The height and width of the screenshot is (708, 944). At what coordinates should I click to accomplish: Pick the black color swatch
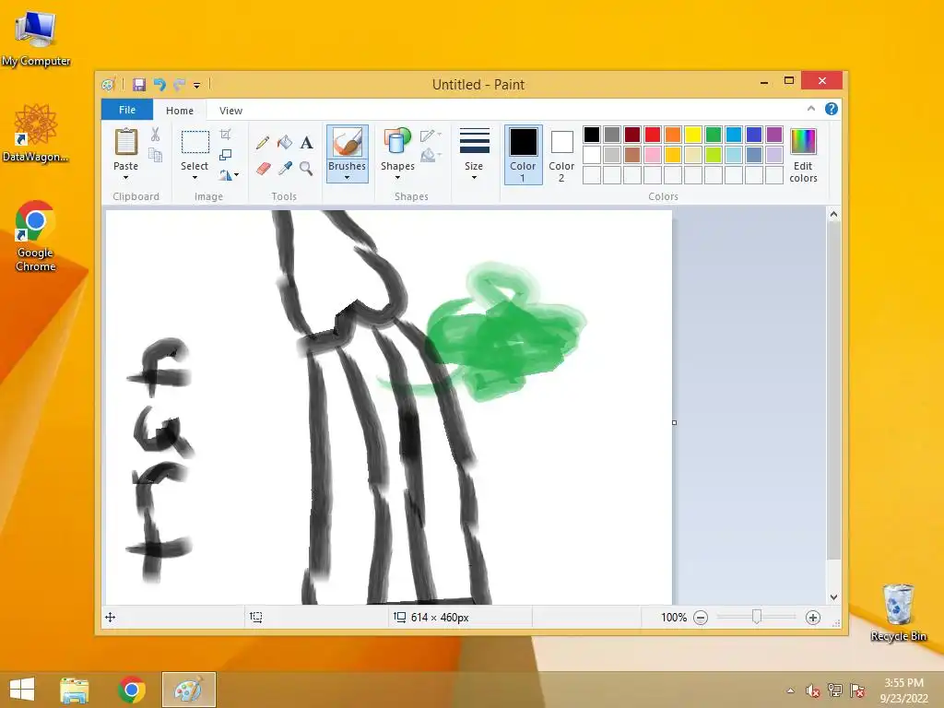point(592,135)
